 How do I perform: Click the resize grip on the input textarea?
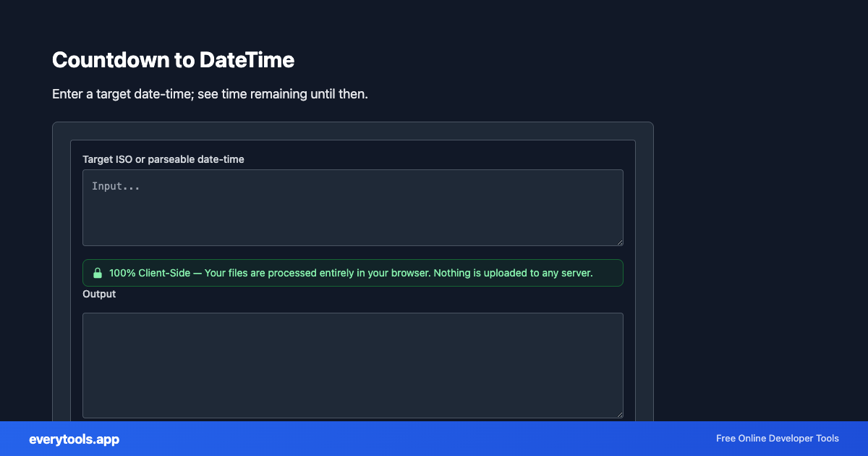click(x=620, y=241)
